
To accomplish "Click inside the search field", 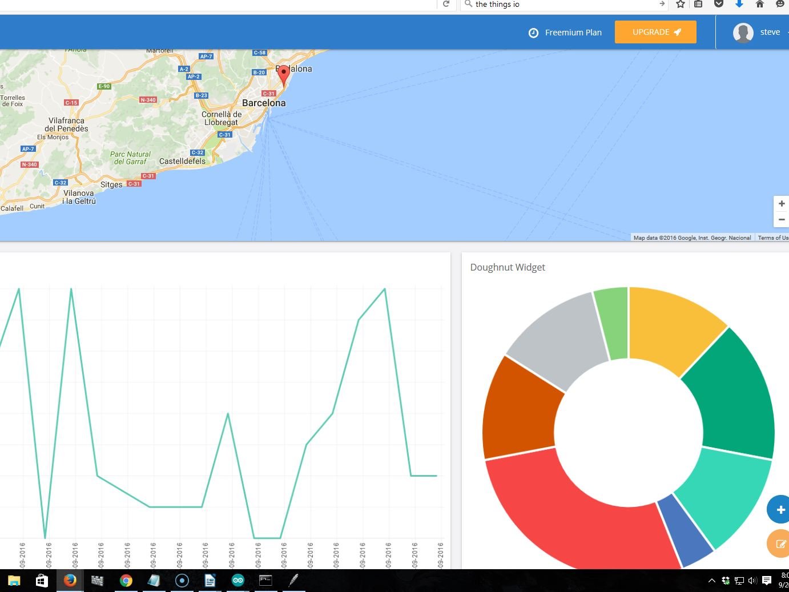I will pos(562,5).
